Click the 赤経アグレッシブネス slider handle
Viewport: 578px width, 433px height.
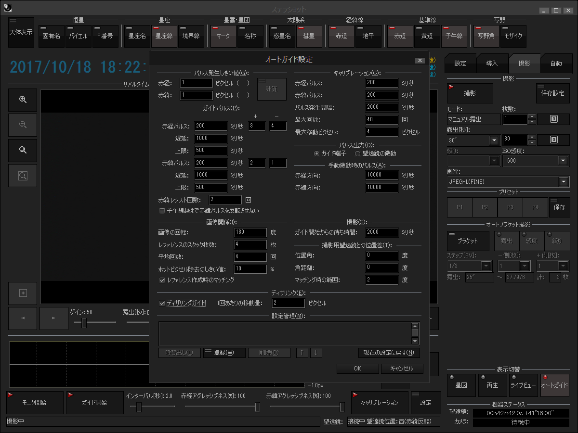257,408
